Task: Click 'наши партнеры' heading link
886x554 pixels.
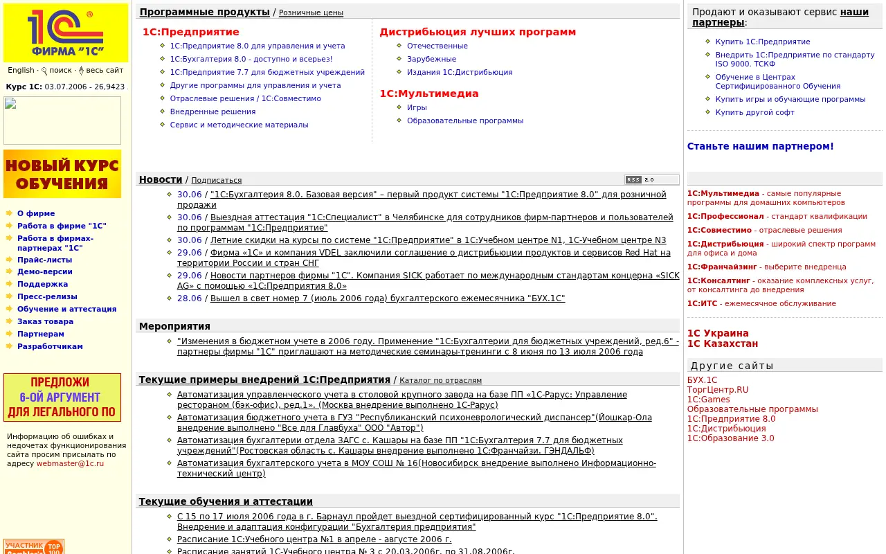Action: pyautogui.click(x=780, y=17)
